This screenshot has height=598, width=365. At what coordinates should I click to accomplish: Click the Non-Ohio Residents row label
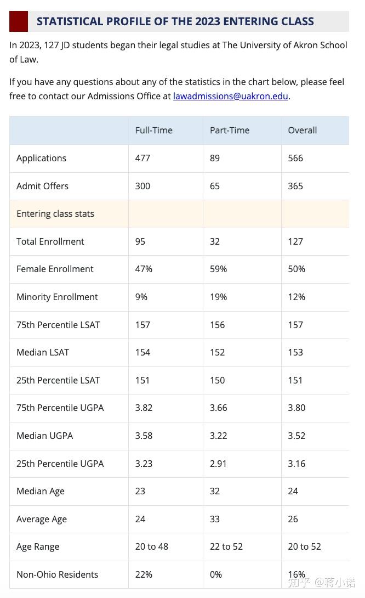click(57, 574)
